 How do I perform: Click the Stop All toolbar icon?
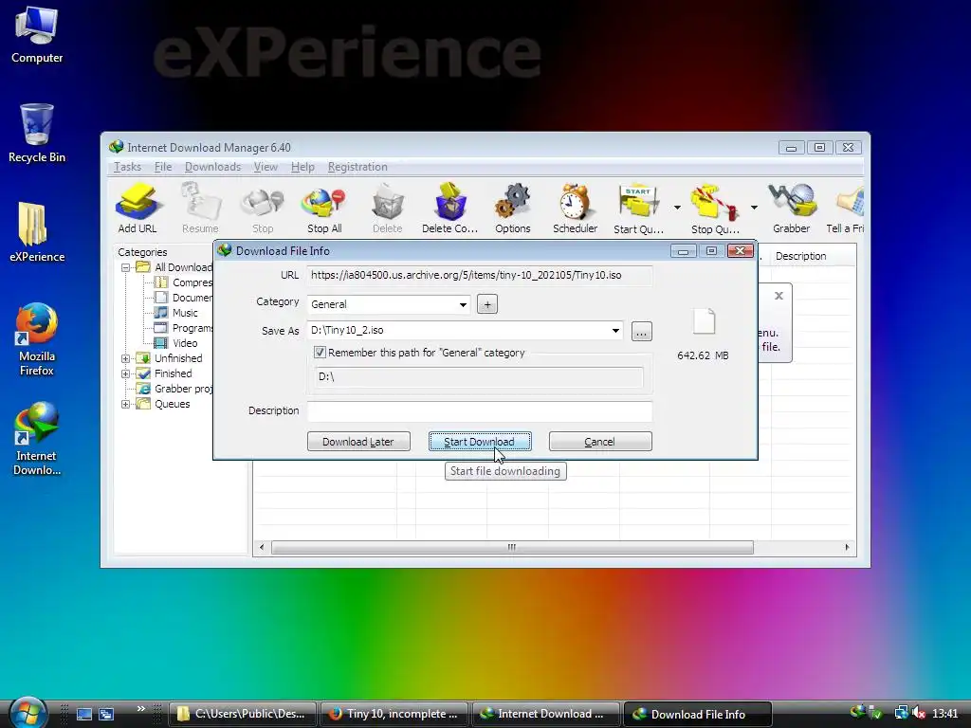point(324,209)
